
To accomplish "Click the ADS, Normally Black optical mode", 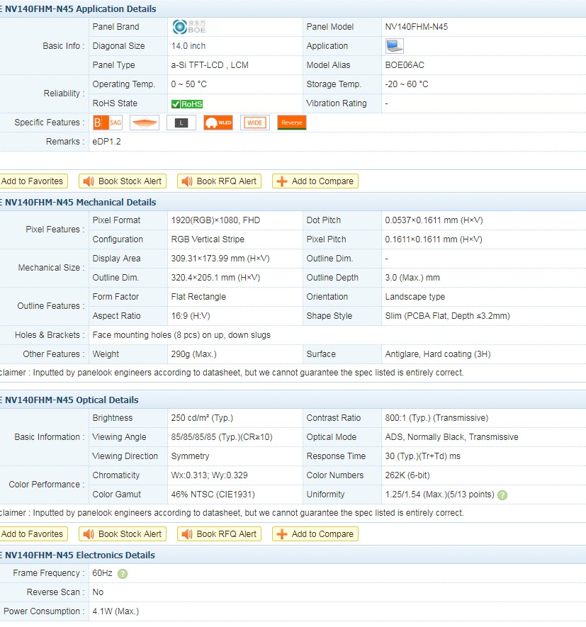I will (x=451, y=437).
